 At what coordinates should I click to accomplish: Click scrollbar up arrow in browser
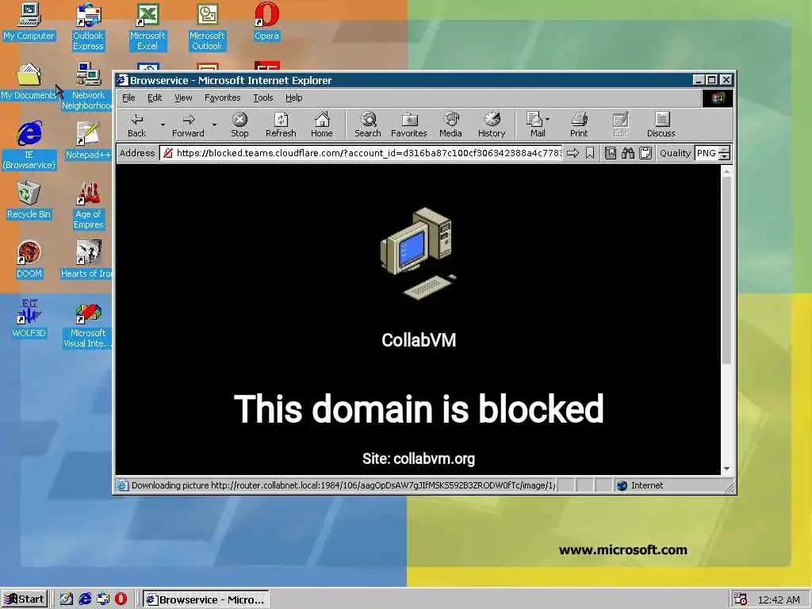pyautogui.click(x=726, y=171)
